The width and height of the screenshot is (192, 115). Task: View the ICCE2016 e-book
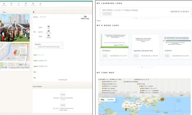click(x=105, y=56)
